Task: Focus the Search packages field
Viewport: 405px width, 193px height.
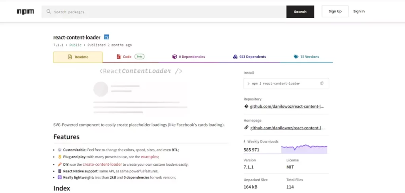Action: click(164, 11)
